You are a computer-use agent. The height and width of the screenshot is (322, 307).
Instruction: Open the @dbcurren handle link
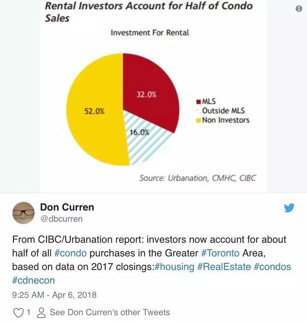pyautogui.click(x=61, y=219)
